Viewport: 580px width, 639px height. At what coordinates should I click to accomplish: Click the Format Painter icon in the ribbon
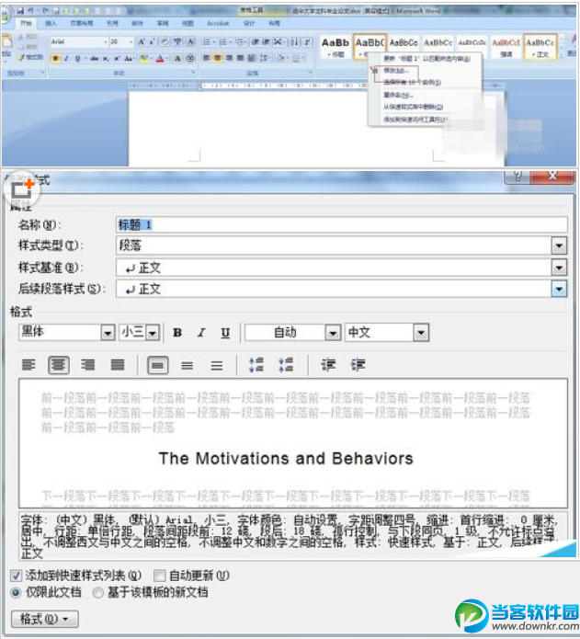pyautogui.click(x=30, y=57)
